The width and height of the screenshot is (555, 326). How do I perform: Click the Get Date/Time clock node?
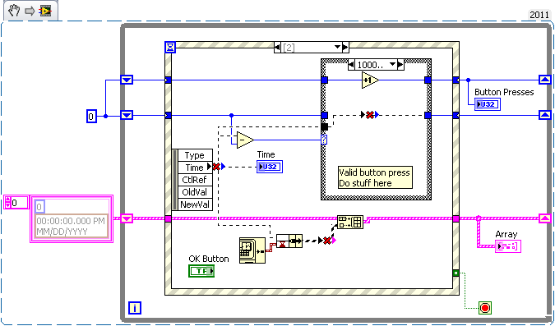(252, 250)
